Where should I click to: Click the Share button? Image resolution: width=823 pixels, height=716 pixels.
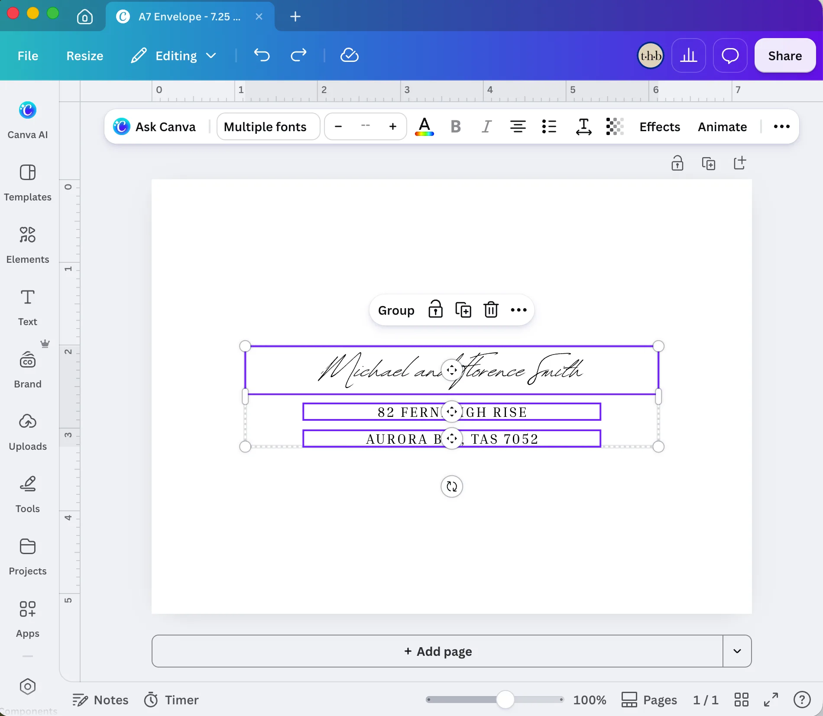tap(785, 56)
